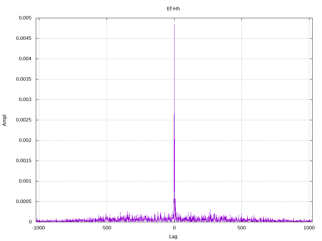Click the 0.0025 y-axis tick label
322x241 pixels.
click(24, 120)
